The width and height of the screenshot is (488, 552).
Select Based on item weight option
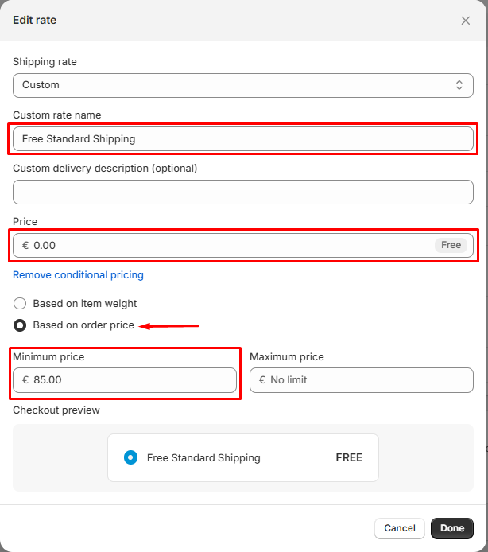(21, 303)
